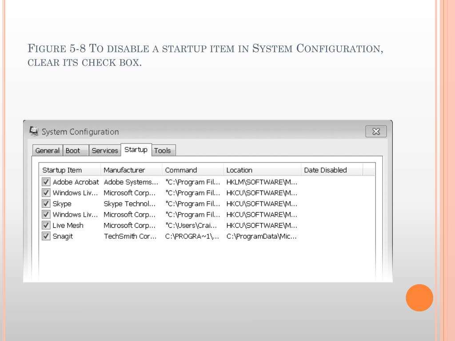Click Skype's HKCU\SOFTWARE\M... location cell

coord(262,204)
